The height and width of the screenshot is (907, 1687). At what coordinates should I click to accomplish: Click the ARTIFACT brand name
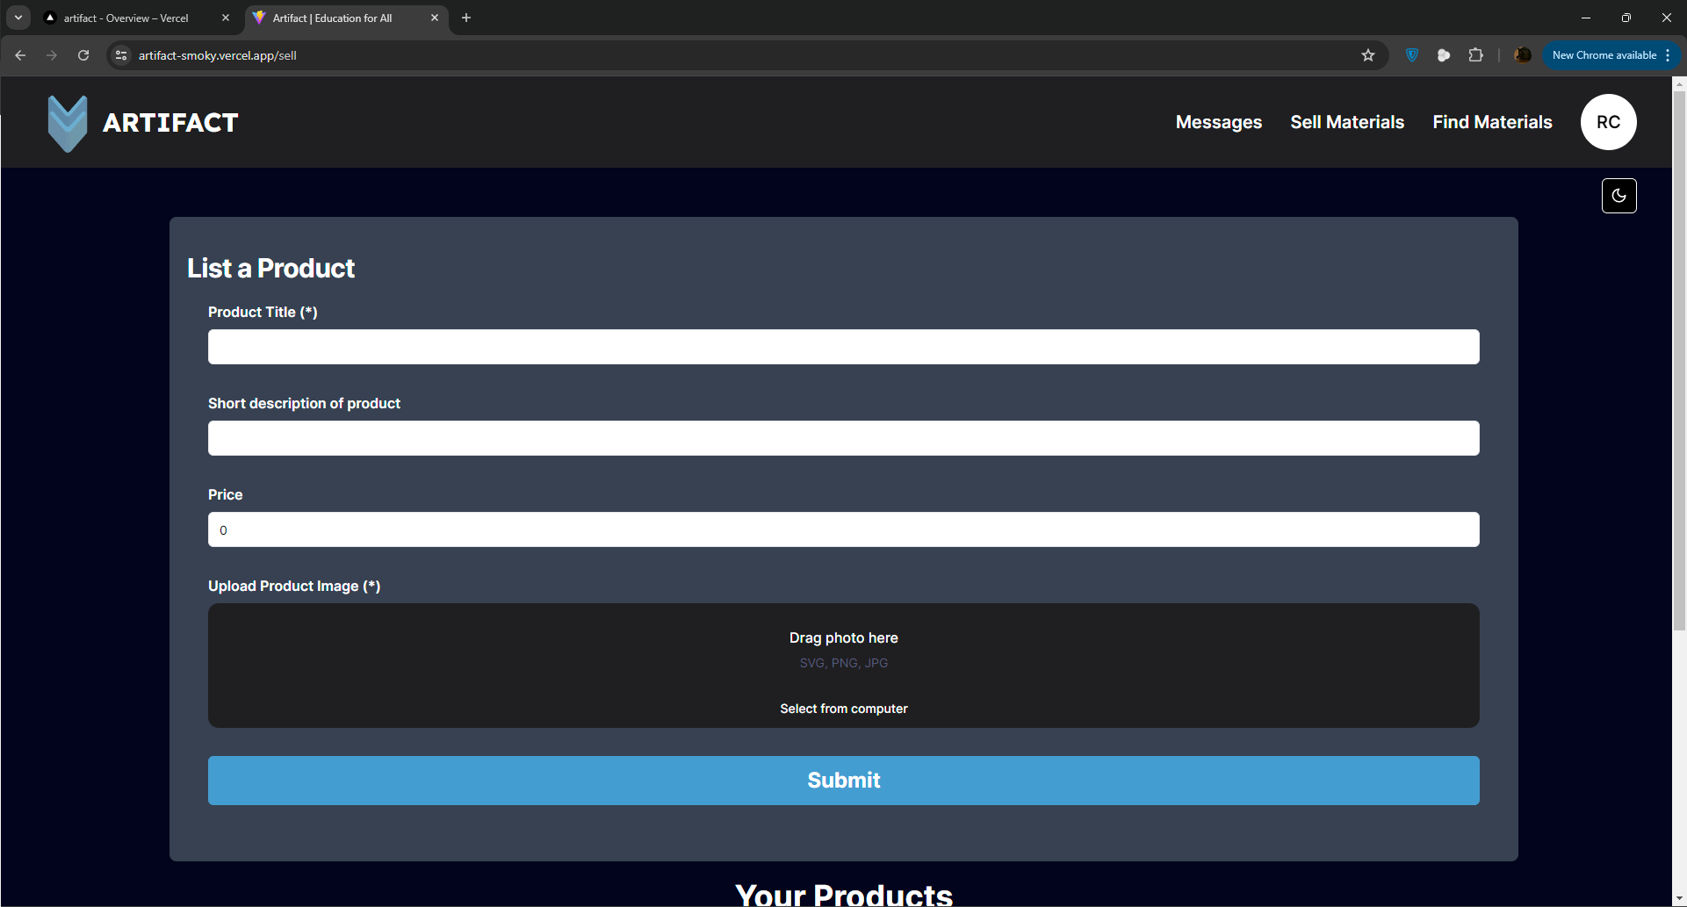pos(170,123)
